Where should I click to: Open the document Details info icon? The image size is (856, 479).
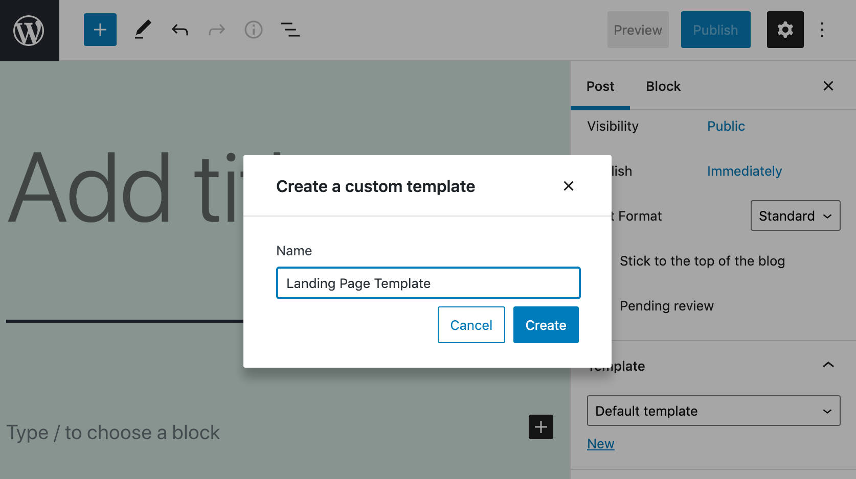coord(254,30)
